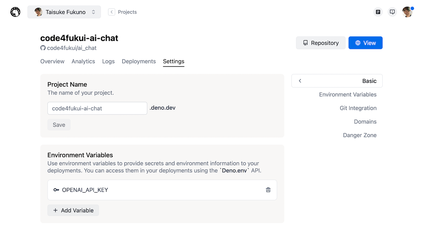Save the project name
Image resolution: width=423 pixels, height=229 pixels.
coord(59,125)
